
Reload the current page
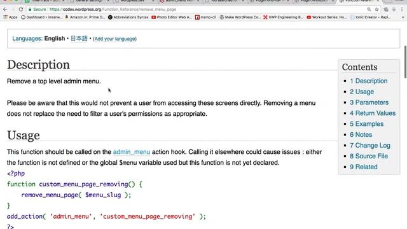coord(21,10)
